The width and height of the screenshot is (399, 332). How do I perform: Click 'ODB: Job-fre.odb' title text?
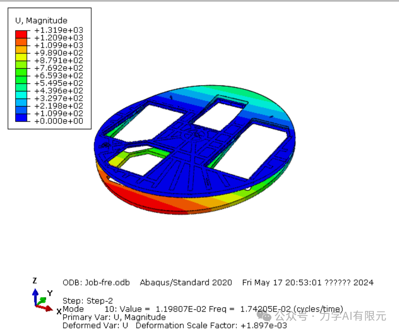[x=96, y=283]
